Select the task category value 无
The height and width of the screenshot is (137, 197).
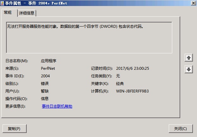(118, 76)
